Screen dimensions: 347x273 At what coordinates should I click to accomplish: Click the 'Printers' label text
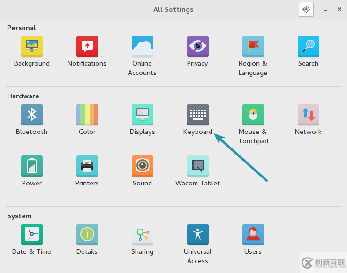click(x=87, y=183)
